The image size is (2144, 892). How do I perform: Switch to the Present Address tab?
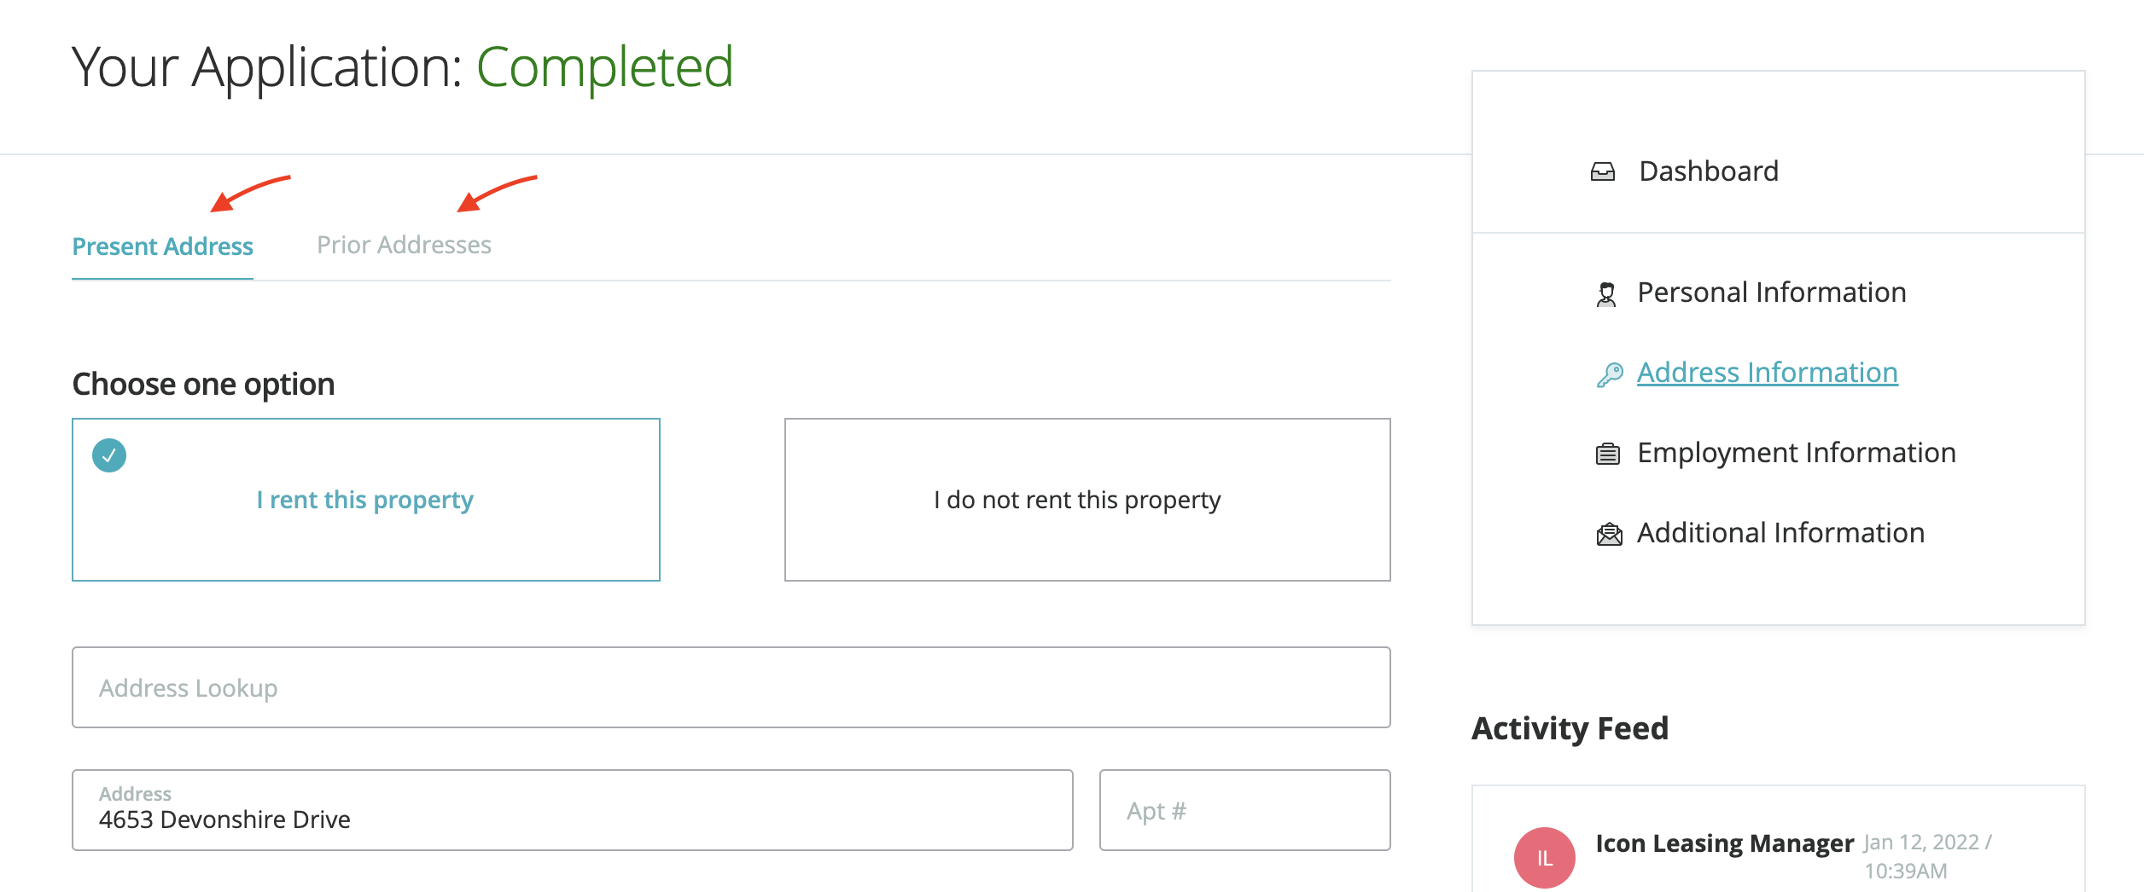(x=162, y=246)
